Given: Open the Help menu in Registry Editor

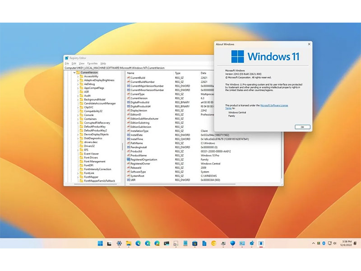Looking at the screenshot, I should (103, 63).
